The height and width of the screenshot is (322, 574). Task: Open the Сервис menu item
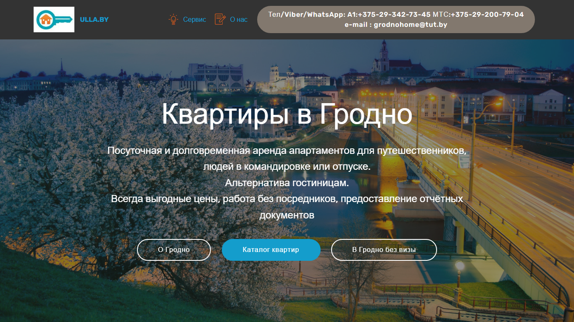pos(195,19)
